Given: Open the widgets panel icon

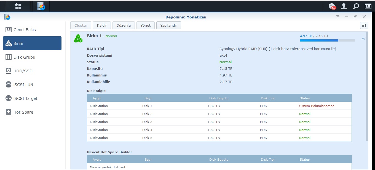Looking at the screenshot, I should (368, 6).
